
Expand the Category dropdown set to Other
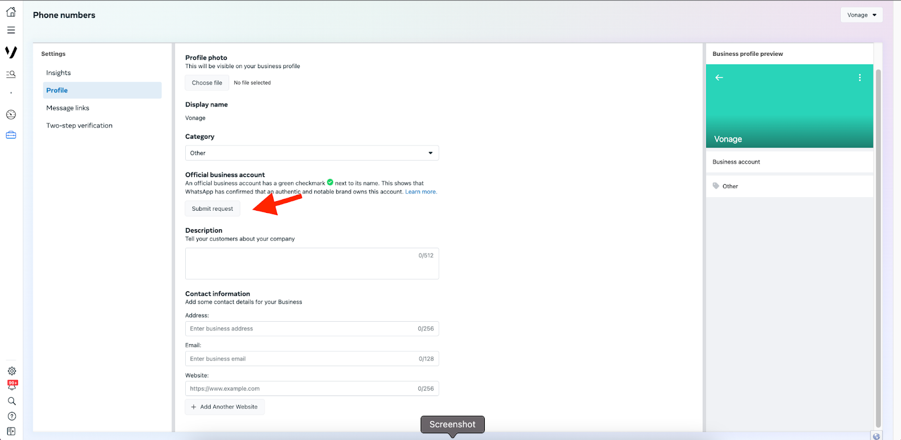click(312, 153)
